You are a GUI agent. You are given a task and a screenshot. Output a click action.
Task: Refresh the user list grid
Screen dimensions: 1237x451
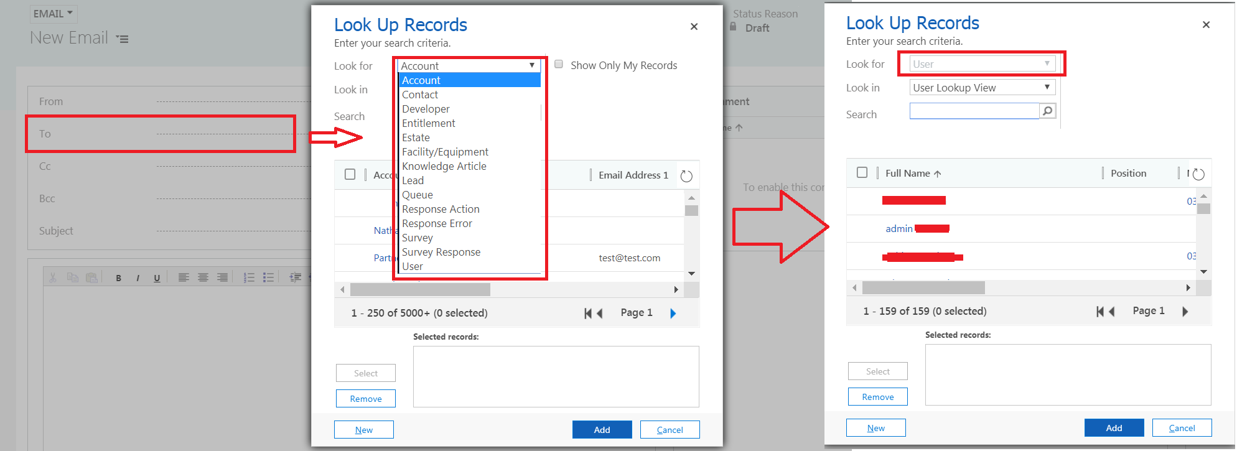(1198, 174)
